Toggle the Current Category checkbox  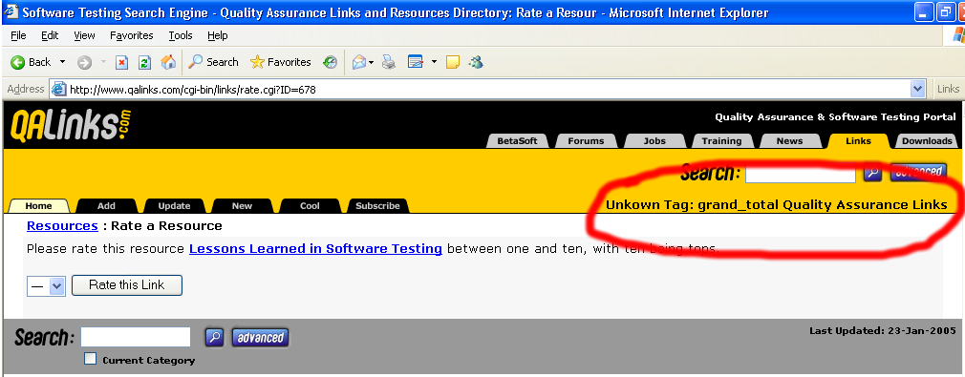(x=91, y=359)
